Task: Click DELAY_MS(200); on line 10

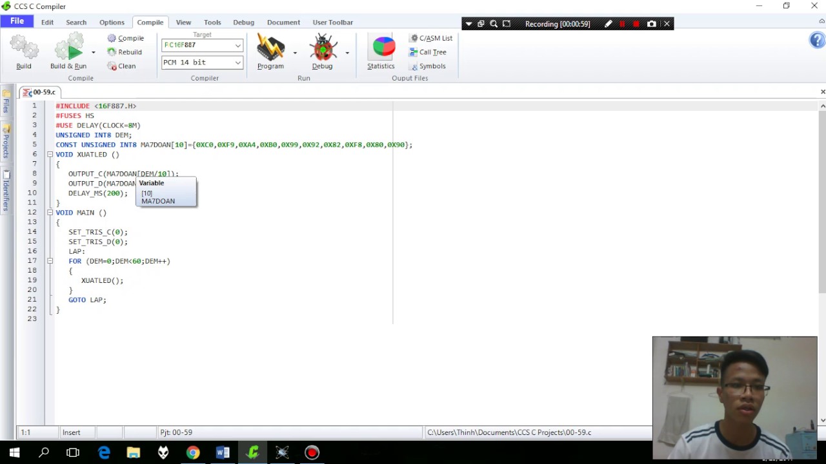Action: [98, 193]
